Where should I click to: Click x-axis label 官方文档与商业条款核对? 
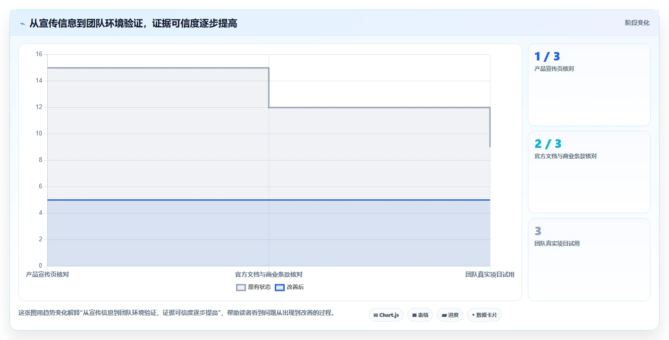tap(269, 274)
